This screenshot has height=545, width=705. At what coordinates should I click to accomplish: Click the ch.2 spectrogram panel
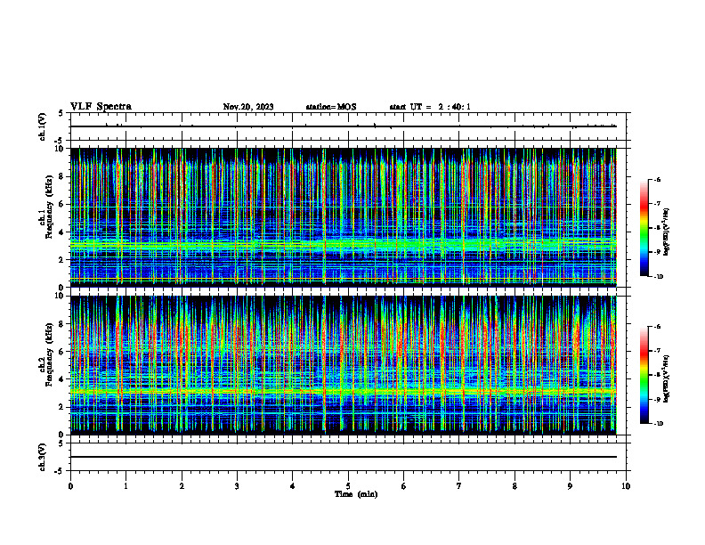344,365
